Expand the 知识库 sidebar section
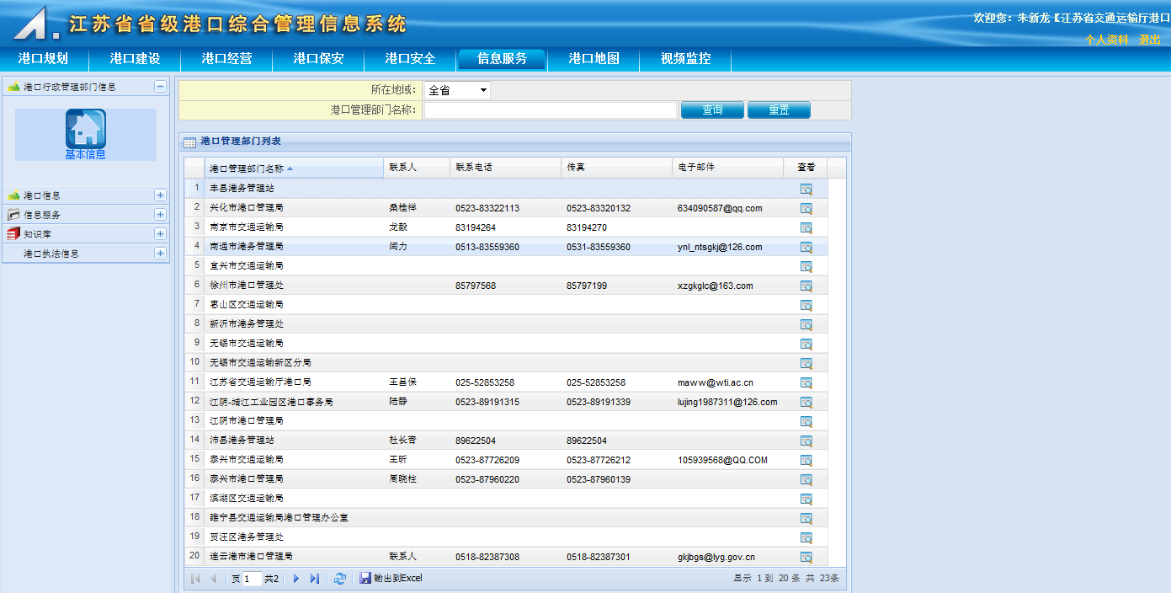This screenshot has height=593, width=1171. coord(160,234)
